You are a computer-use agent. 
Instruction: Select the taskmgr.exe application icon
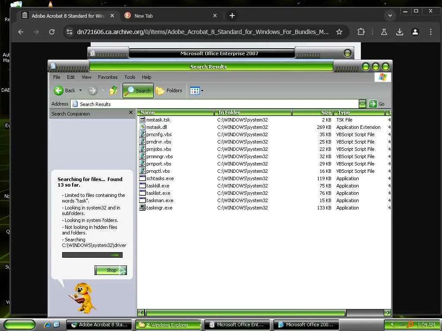click(142, 207)
